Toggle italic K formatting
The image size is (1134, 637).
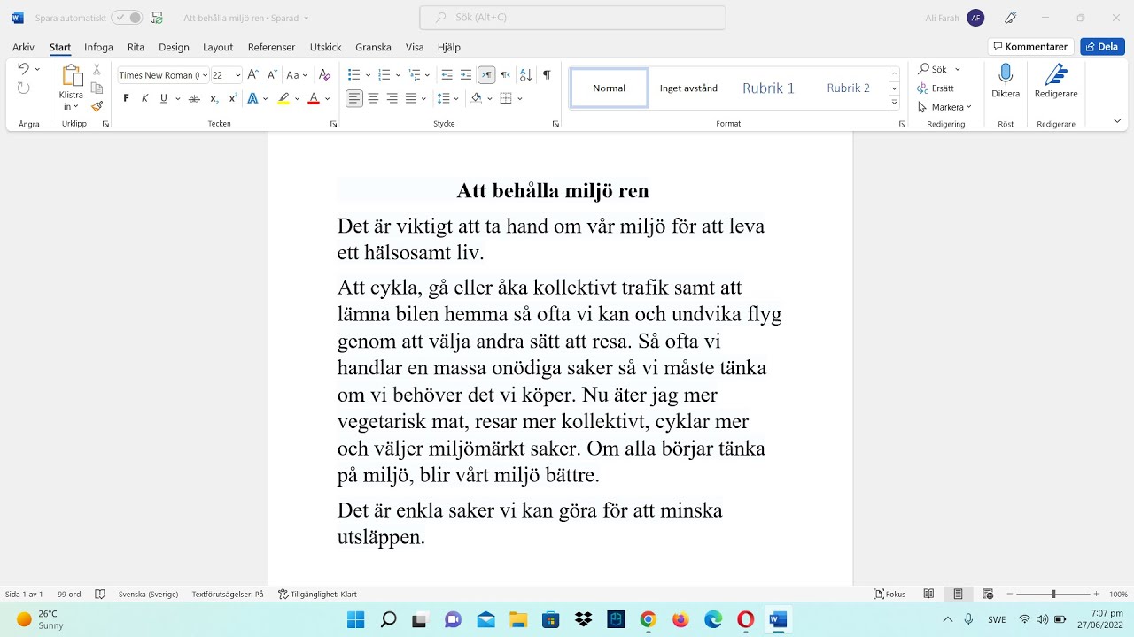(144, 98)
